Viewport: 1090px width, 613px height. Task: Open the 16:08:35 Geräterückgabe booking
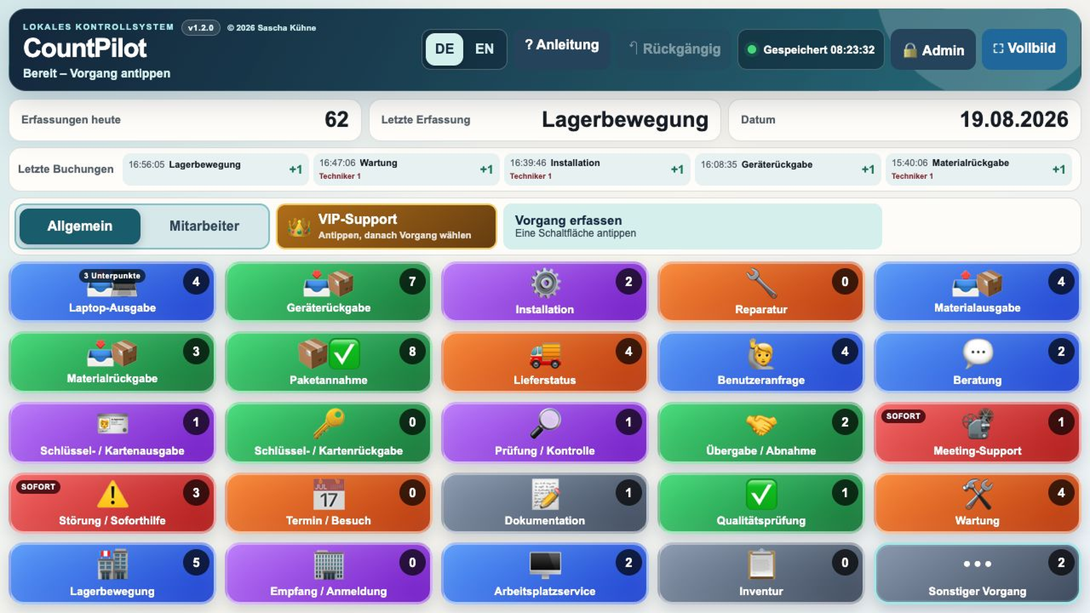[788, 169]
